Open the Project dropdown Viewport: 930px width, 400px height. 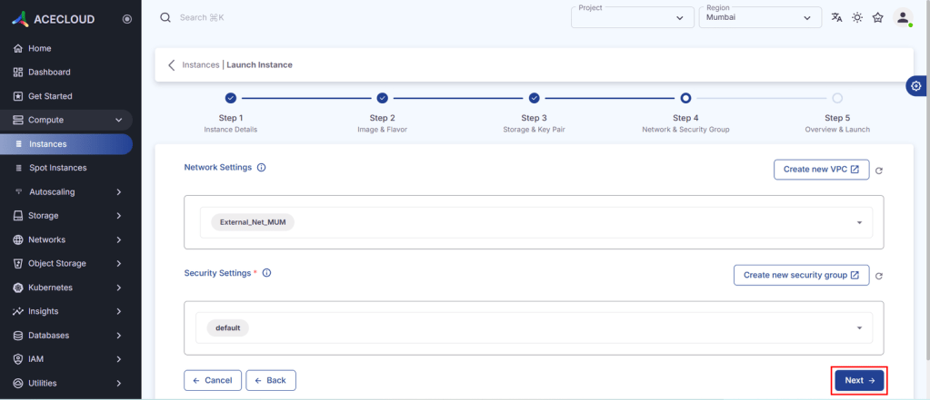click(x=630, y=17)
